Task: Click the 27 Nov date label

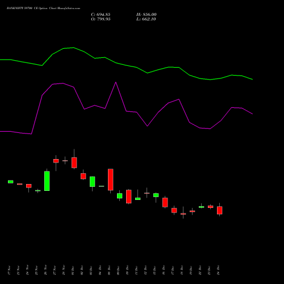Action: [x=55, y=270]
